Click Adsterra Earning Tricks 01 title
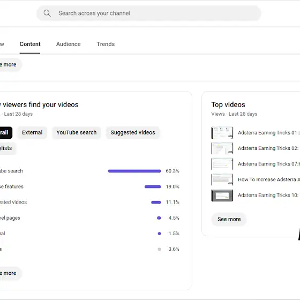This screenshot has width=300, height=300. [x=268, y=133]
